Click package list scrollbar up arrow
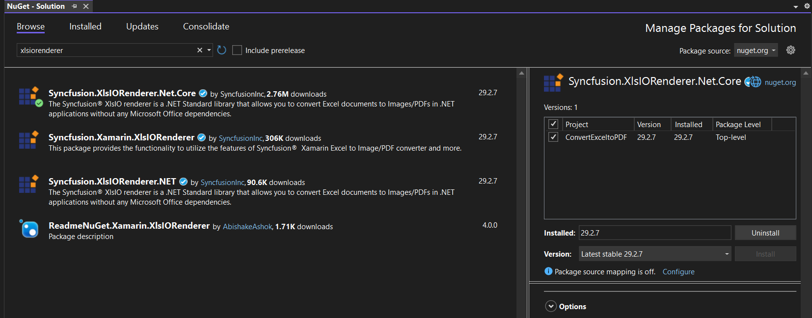The height and width of the screenshot is (318, 812). tap(521, 73)
